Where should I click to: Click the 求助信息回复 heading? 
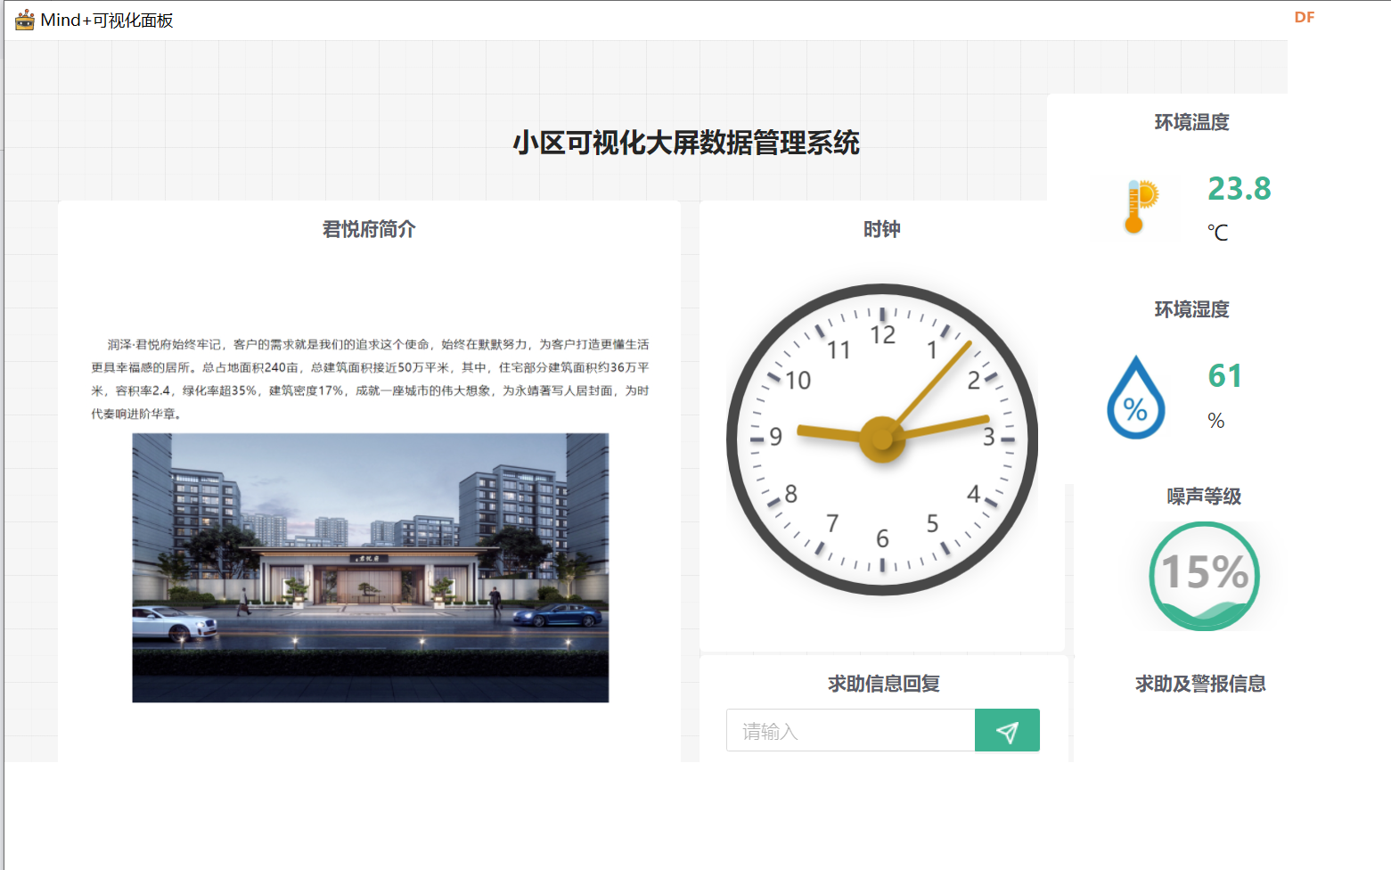884,684
